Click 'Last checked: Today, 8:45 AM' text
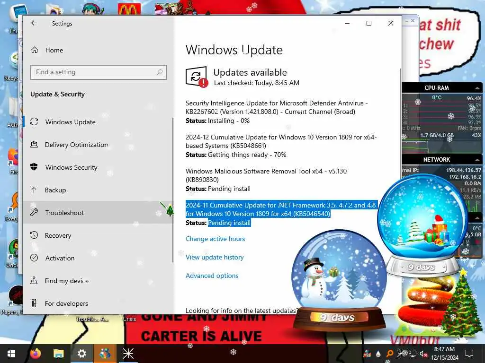 pyautogui.click(x=257, y=83)
